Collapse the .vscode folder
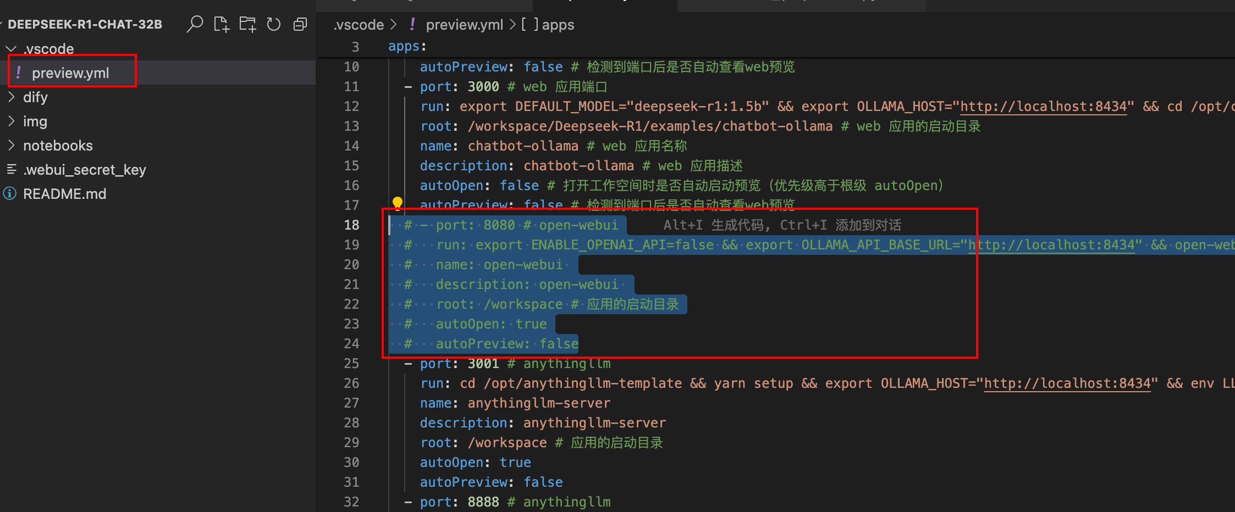1235x512 pixels. click(11, 49)
